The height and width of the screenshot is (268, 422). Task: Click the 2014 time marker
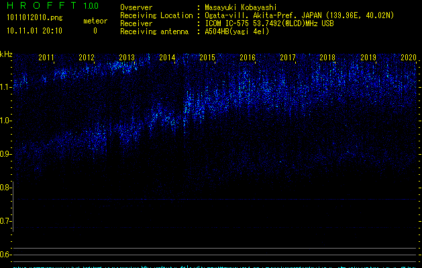click(x=167, y=58)
